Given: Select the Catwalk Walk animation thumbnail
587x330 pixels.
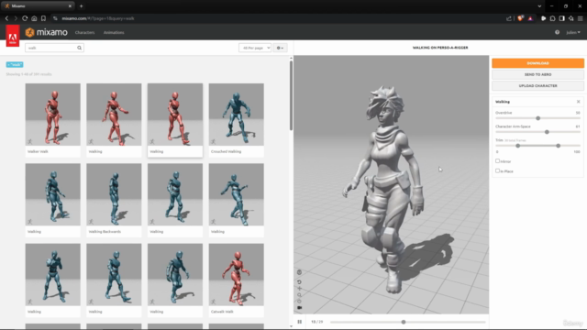Looking at the screenshot, I should point(237,275).
